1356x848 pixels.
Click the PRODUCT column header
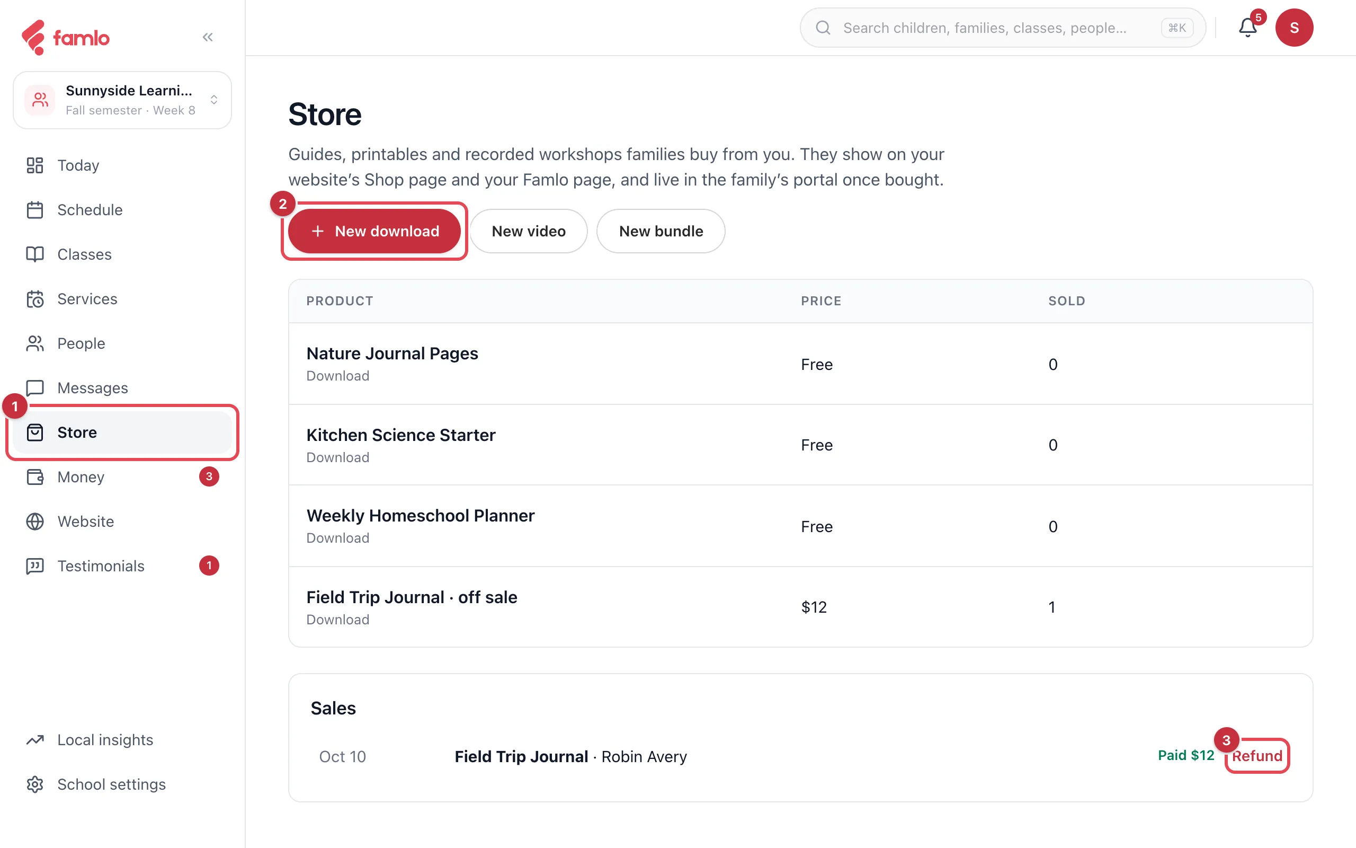coord(340,301)
